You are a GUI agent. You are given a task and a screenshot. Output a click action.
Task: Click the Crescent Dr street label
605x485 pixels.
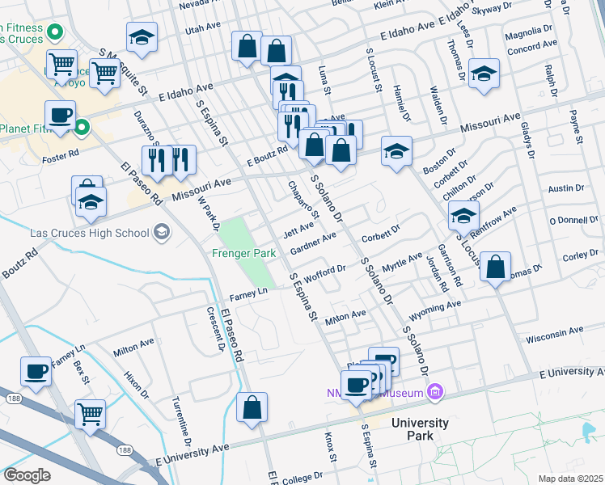(215, 329)
